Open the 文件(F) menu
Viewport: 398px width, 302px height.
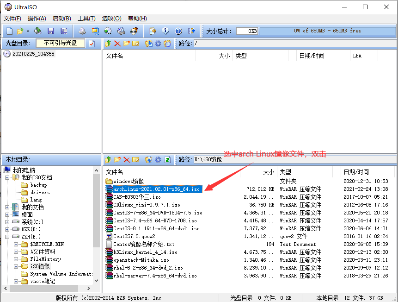pos(12,19)
